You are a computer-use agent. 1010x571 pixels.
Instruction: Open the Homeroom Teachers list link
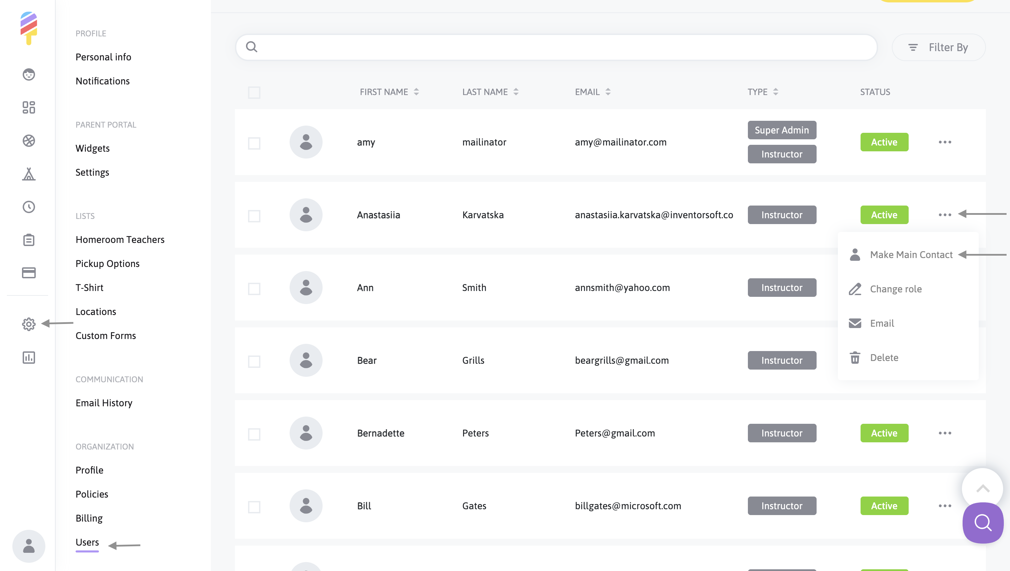120,240
